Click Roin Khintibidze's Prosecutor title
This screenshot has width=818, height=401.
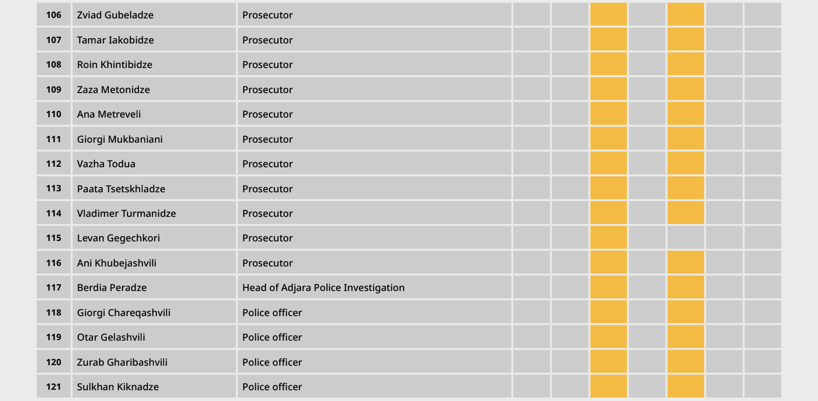click(x=267, y=64)
